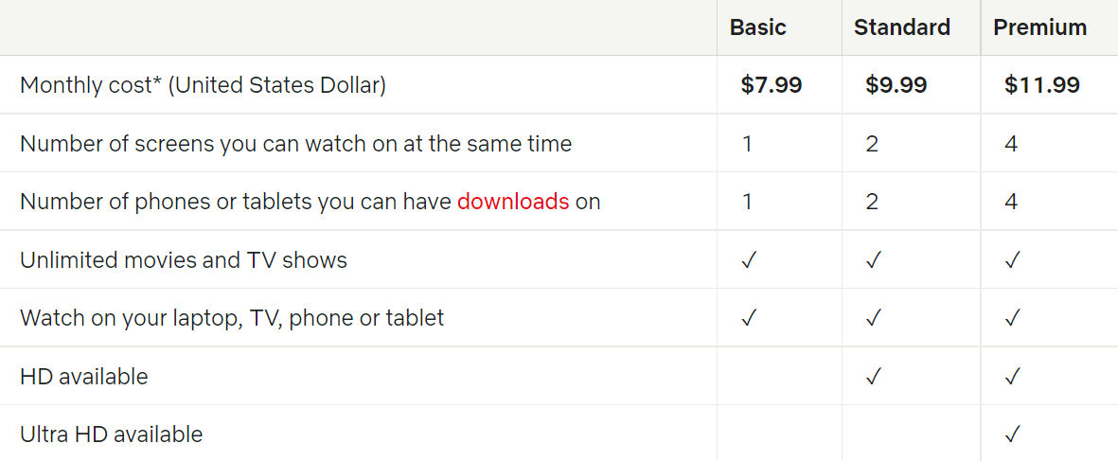Open the red downloads link
This screenshot has height=461, width=1118.
pyautogui.click(x=513, y=202)
